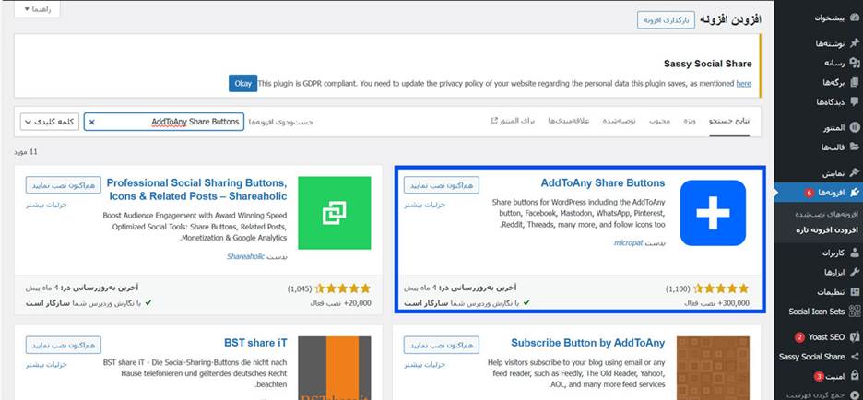Select the برای المنتور tab

[513, 121]
